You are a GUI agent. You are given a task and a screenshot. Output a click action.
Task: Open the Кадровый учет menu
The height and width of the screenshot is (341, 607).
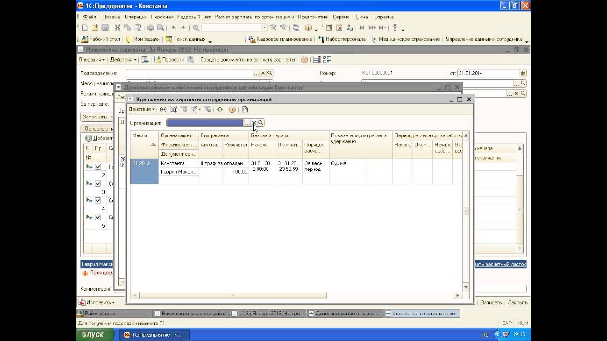194,17
